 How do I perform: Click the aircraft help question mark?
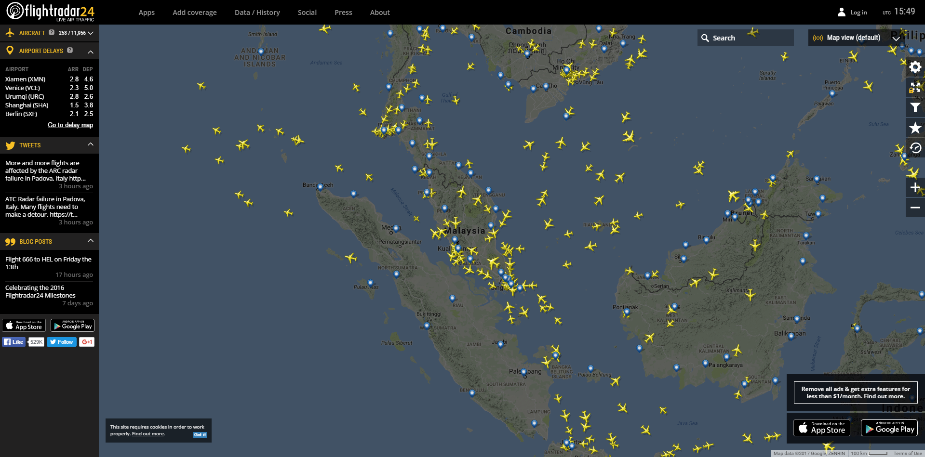tap(52, 33)
